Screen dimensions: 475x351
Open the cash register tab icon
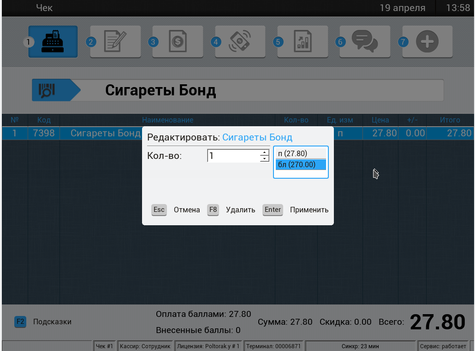click(x=53, y=41)
